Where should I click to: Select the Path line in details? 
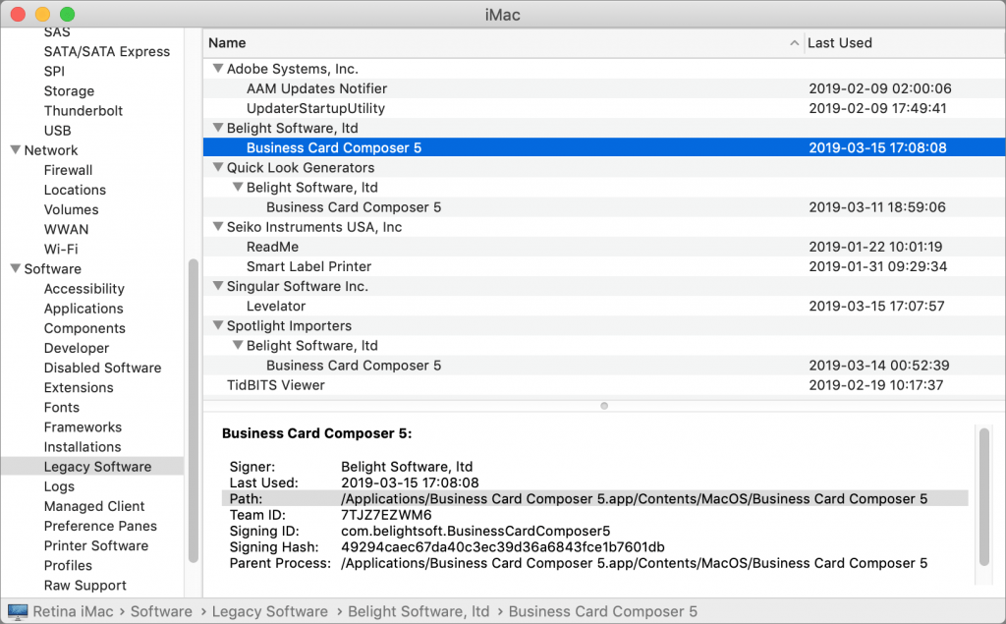(x=594, y=499)
